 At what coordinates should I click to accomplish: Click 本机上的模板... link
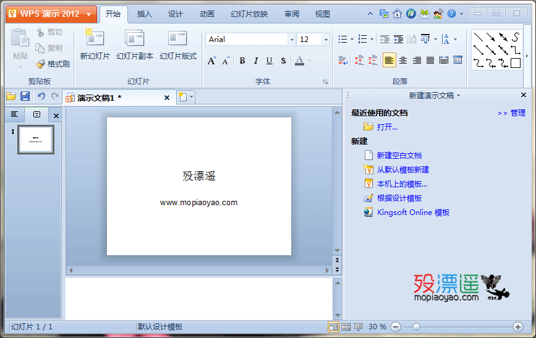(402, 184)
